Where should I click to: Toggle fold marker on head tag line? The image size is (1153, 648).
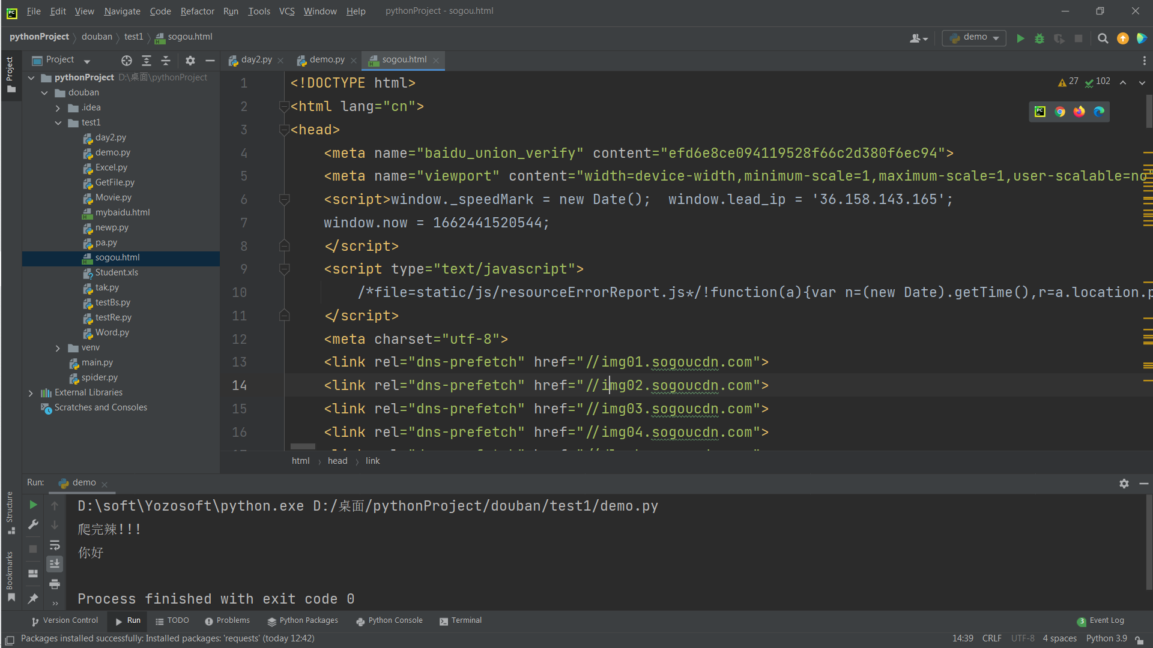(x=284, y=130)
